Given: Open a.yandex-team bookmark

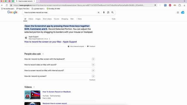Looking at the screenshot, I should pos(38,9).
